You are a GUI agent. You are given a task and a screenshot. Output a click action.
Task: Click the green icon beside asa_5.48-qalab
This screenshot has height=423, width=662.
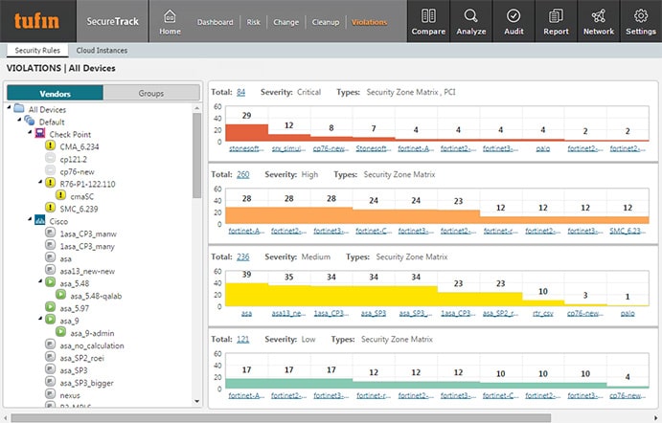pyautogui.click(x=60, y=295)
